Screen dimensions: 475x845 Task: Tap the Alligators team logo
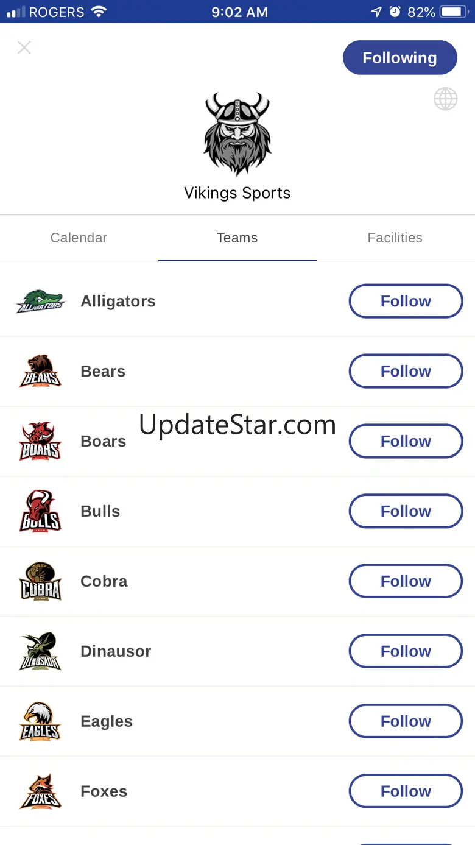click(x=40, y=301)
